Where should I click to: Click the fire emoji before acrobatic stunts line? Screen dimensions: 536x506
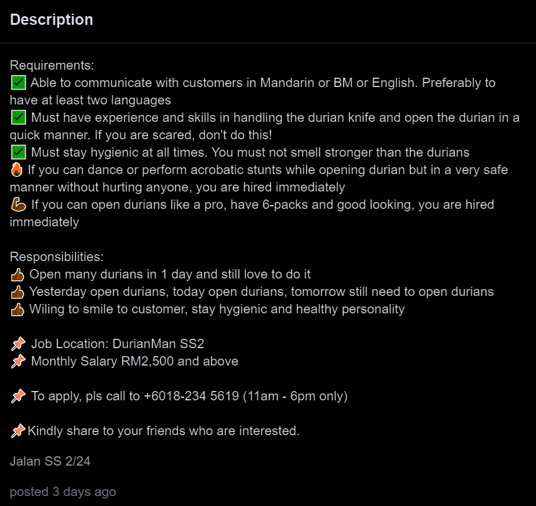coord(17,170)
